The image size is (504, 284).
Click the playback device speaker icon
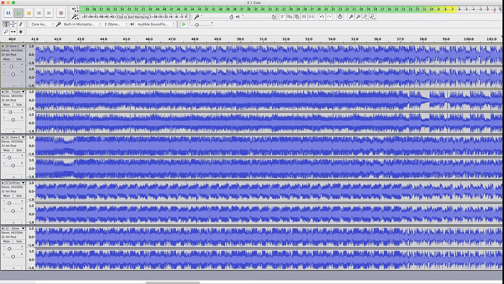click(132, 24)
